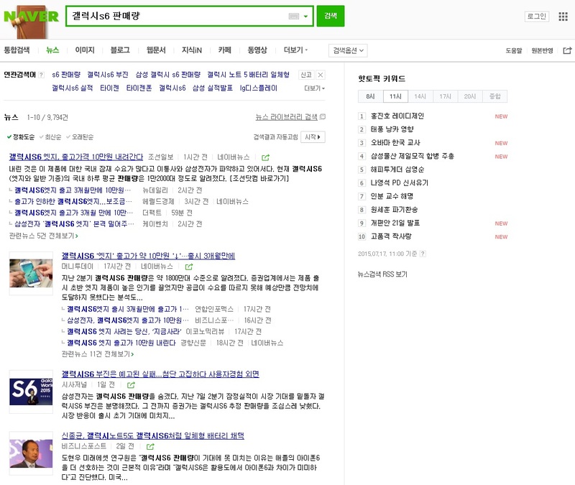Click new-window icon for 시사저널 article
Image resolution: width=575 pixels, height=485 pixels.
131,385
